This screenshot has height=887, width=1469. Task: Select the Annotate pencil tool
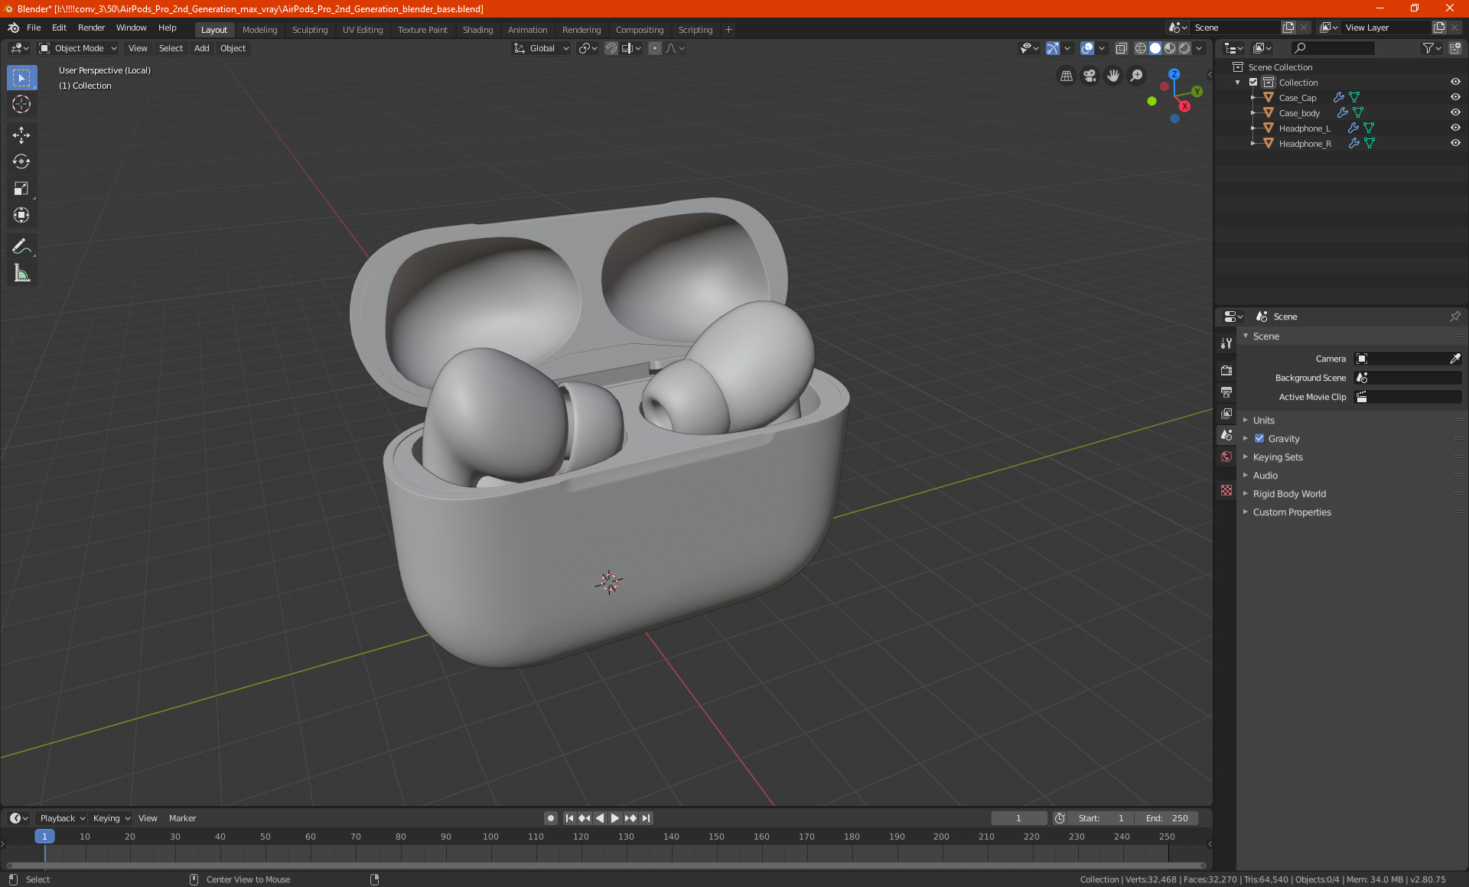pyautogui.click(x=21, y=246)
